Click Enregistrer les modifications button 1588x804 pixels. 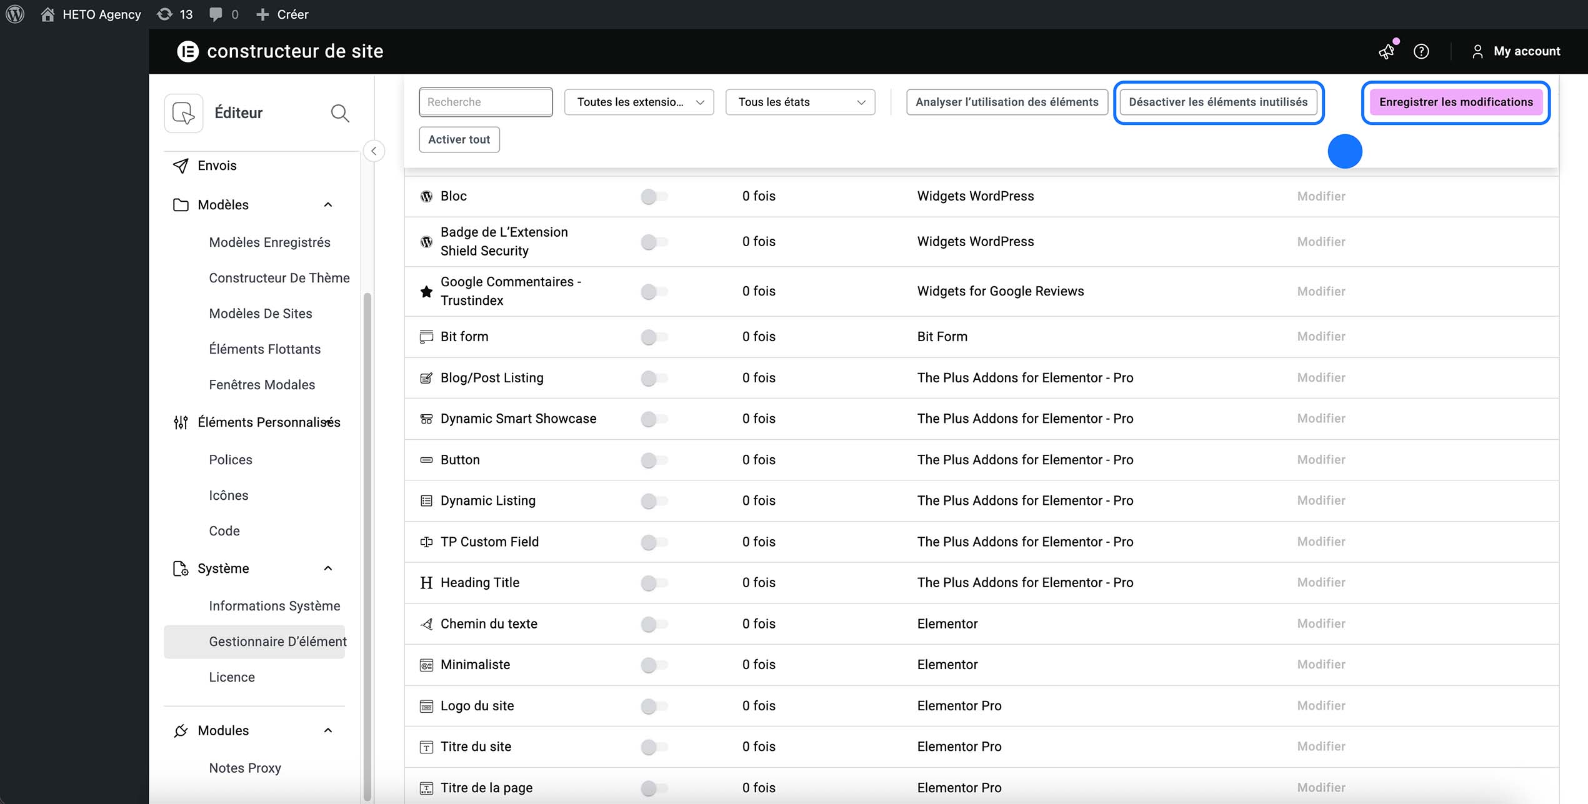1456,102
